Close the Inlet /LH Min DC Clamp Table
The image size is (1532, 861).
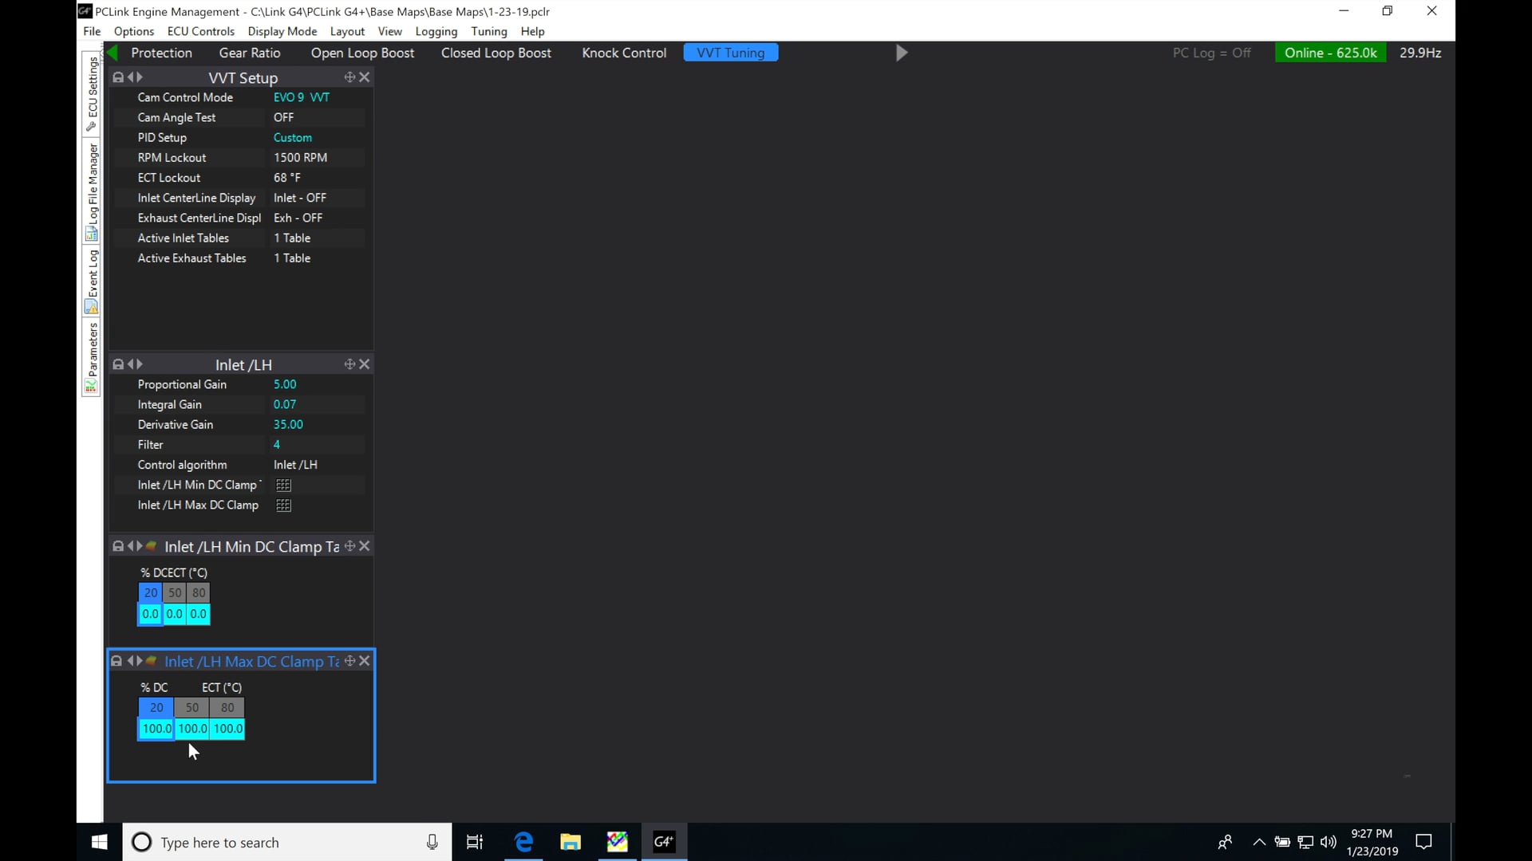point(365,546)
